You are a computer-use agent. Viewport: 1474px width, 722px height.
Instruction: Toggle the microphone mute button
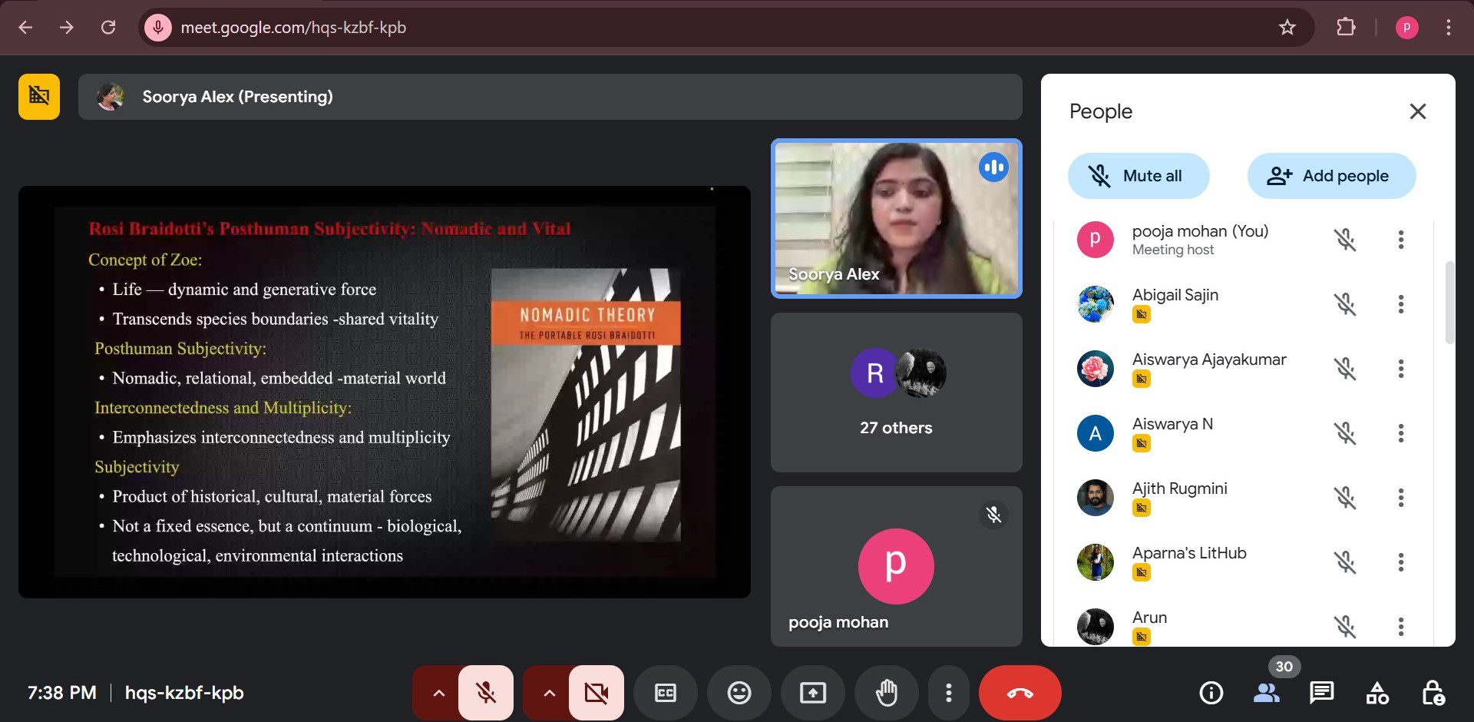tap(486, 693)
